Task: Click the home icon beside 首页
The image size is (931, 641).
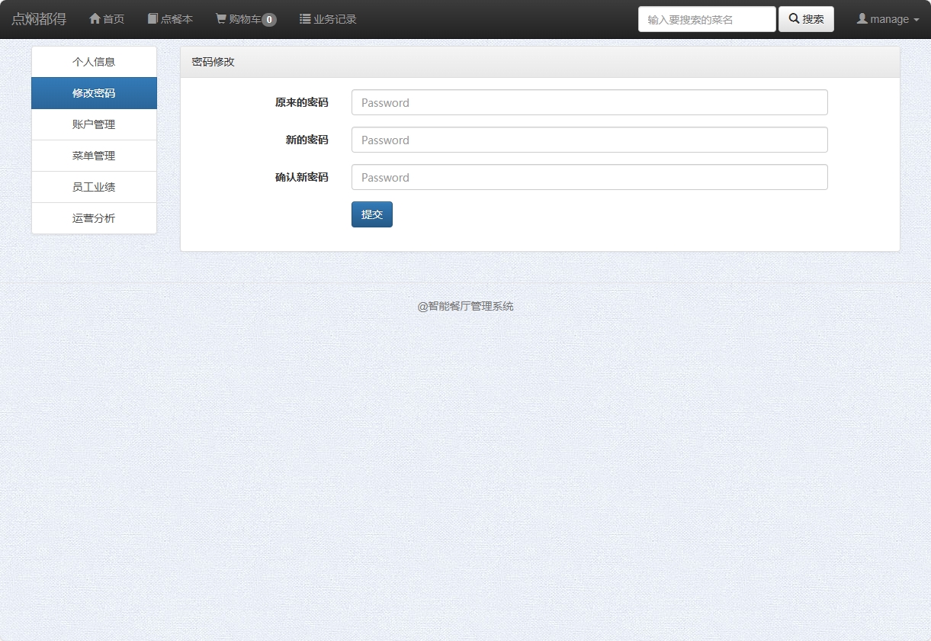Action: (x=95, y=19)
